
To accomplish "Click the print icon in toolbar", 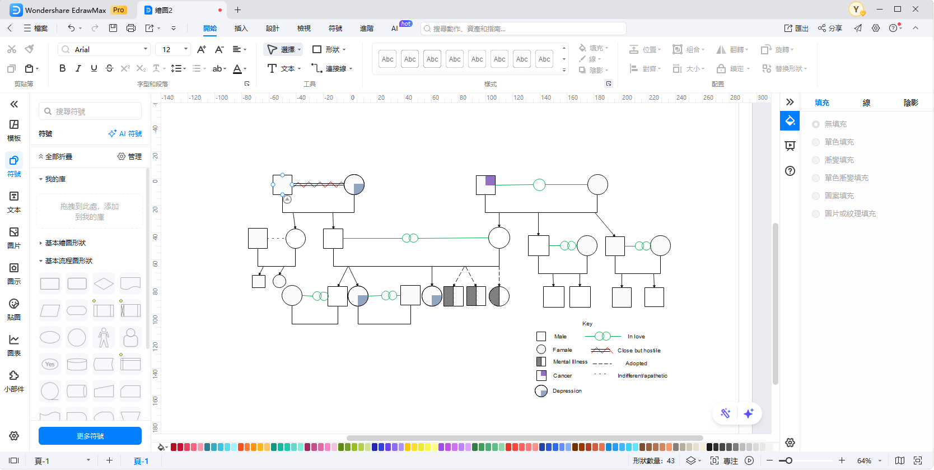I will point(131,28).
